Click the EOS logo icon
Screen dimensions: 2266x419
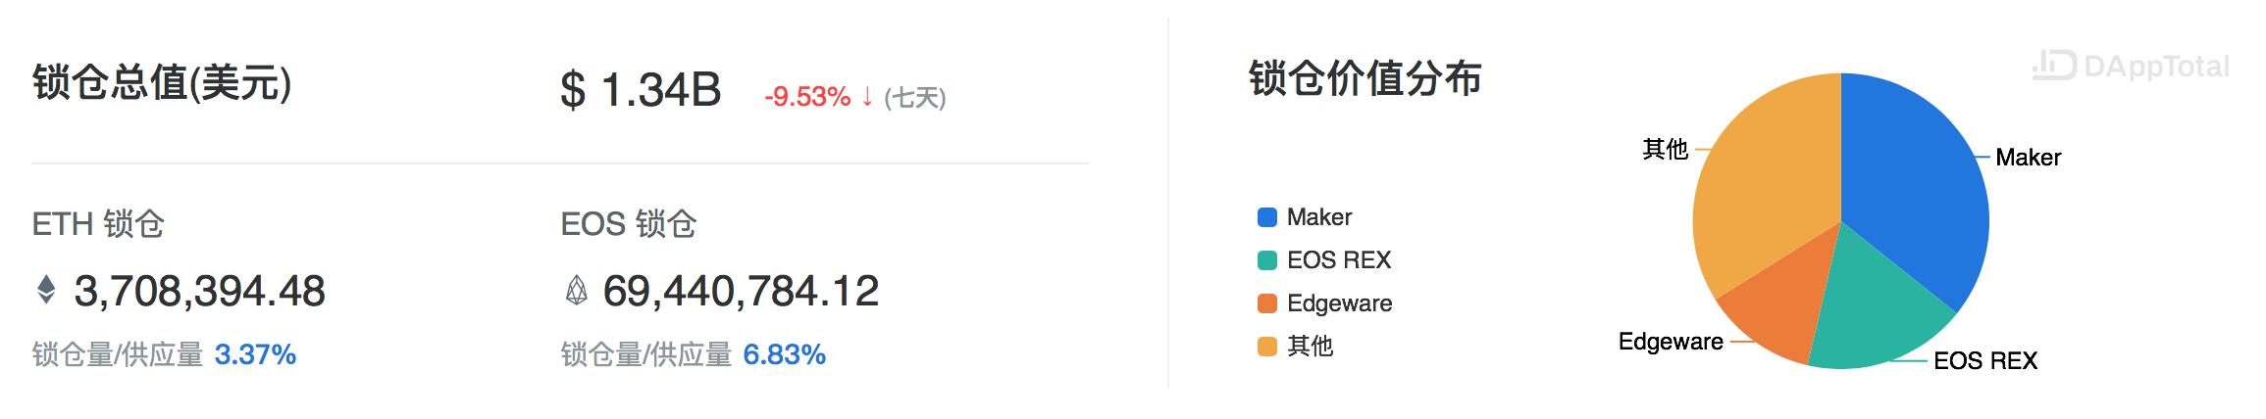pyautogui.click(x=577, y=290)
